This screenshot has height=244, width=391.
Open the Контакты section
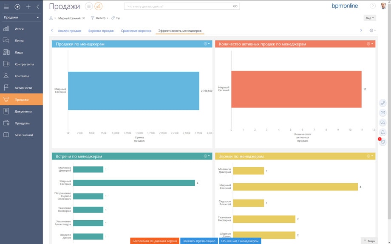[x=21, y=76]
